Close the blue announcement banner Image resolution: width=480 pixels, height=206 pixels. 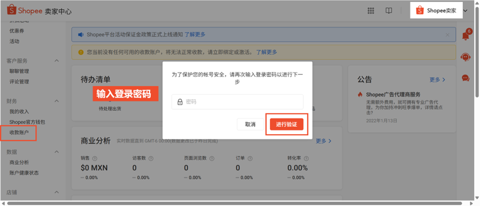click(447, 35)
